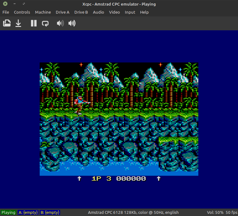Reset the emulator using the loop-arrow icon
Image resolution: width=238 pixels, height=216 pixels.
point(45,24)
